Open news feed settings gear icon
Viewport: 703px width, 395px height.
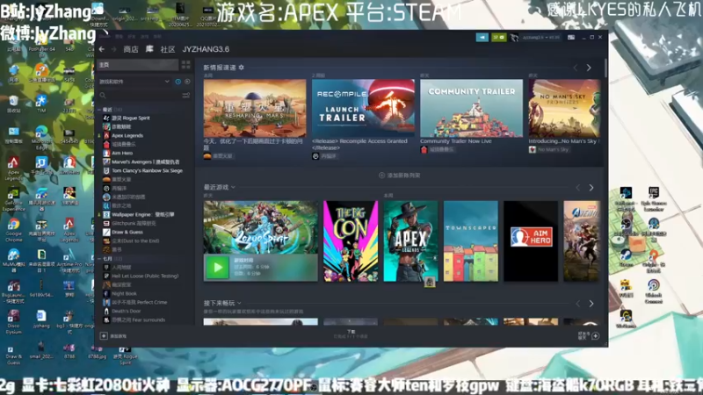tap(241, 68)
